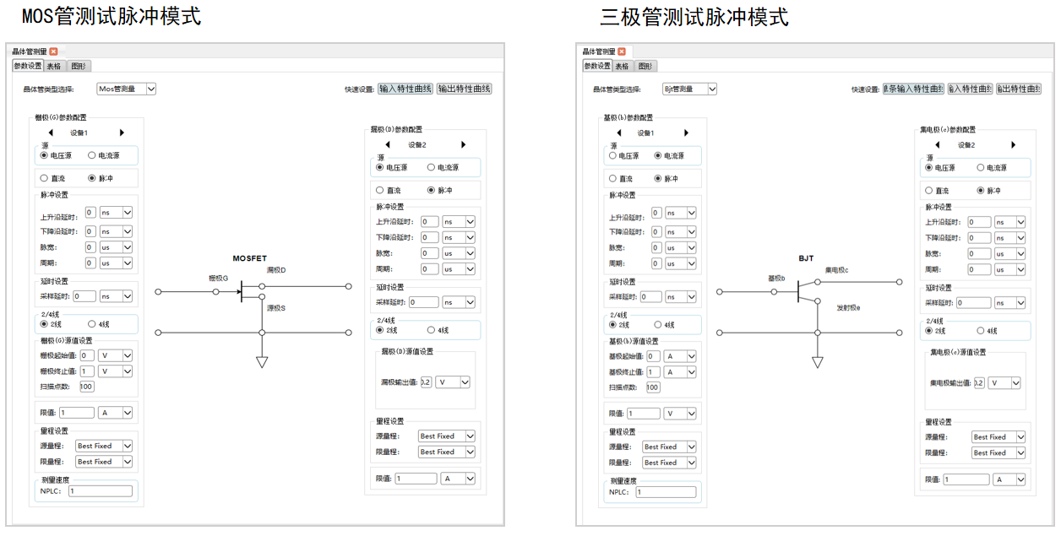Open the Bjt管测量 type dropdown
This screenshot has width=1061, height=536.
click(689, 89)
